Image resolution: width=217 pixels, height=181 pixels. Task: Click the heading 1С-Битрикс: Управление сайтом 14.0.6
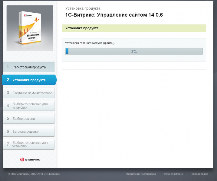[114, 15]
